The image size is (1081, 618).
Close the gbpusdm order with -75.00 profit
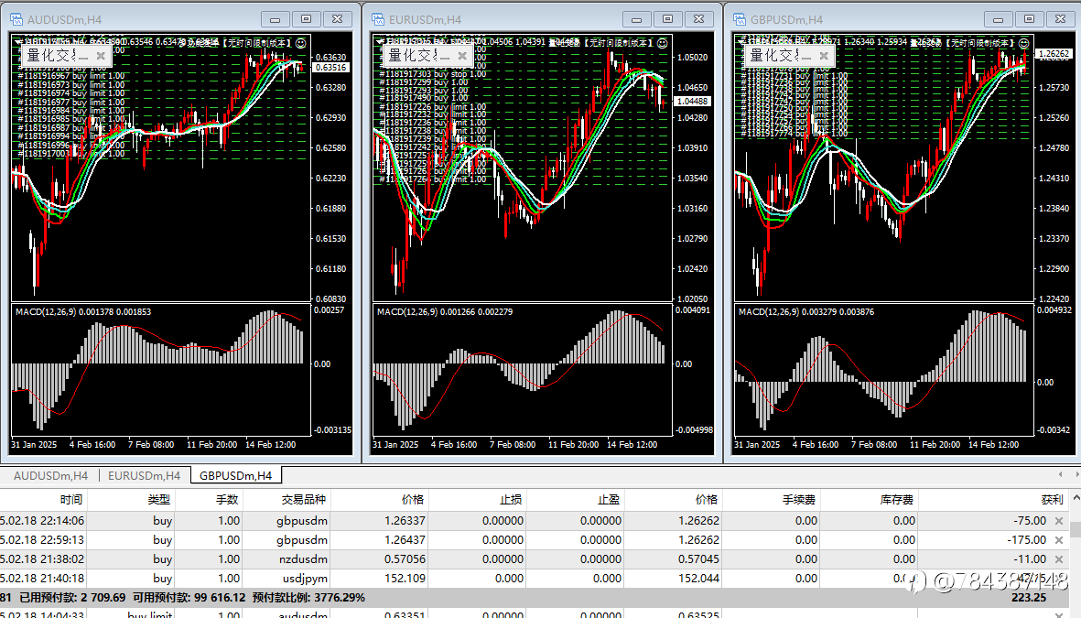(x=1059, y=521)
